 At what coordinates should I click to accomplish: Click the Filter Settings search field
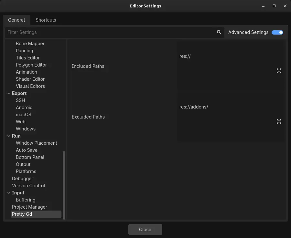point(110,32)
